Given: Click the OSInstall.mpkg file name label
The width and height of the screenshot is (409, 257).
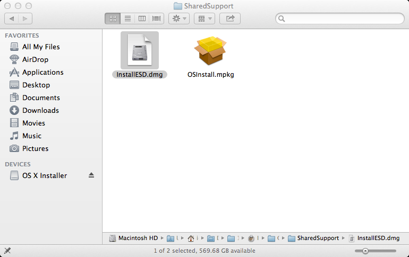Looking at the screenshot, I should pyautogui.click(x=211, y=75).
